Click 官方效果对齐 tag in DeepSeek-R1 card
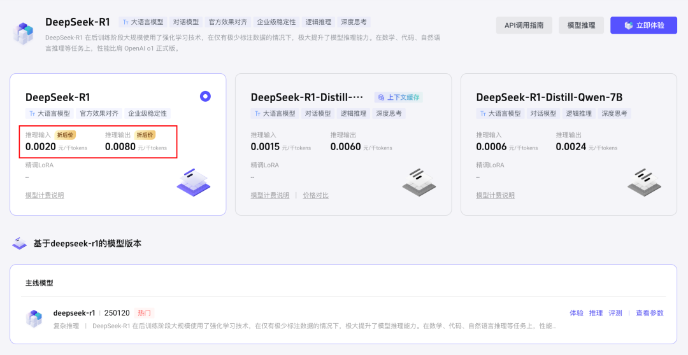 (99, 113)
